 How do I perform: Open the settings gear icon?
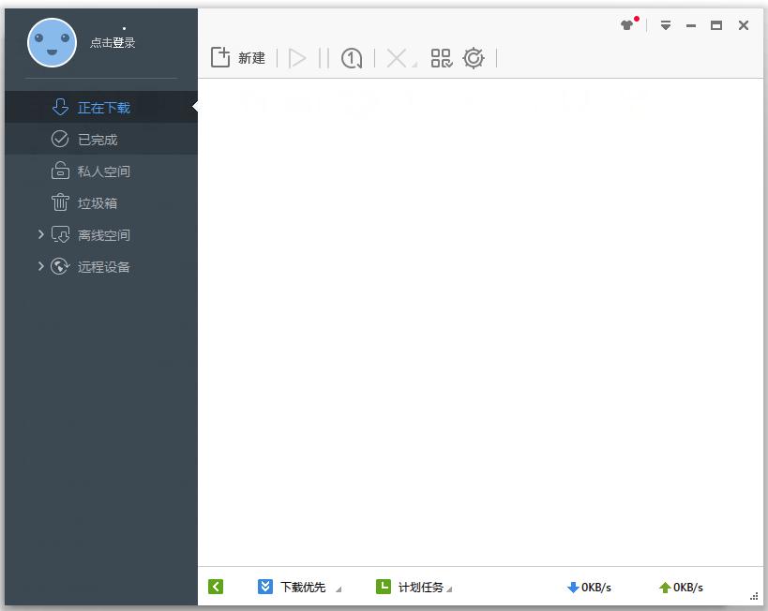[x=474, y=57]
